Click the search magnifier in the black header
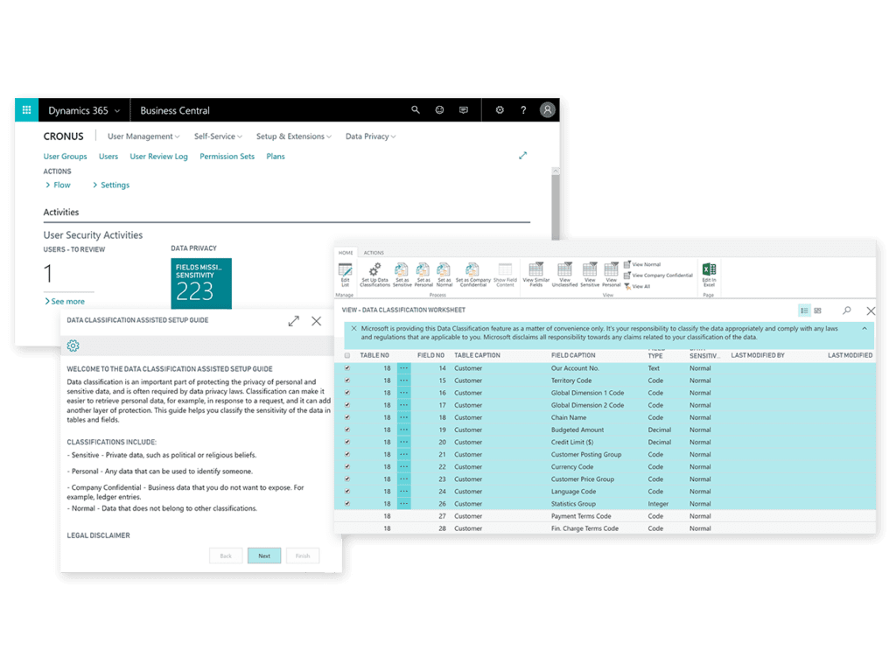This screenshot has height=671, width=896. coord(416,110)
